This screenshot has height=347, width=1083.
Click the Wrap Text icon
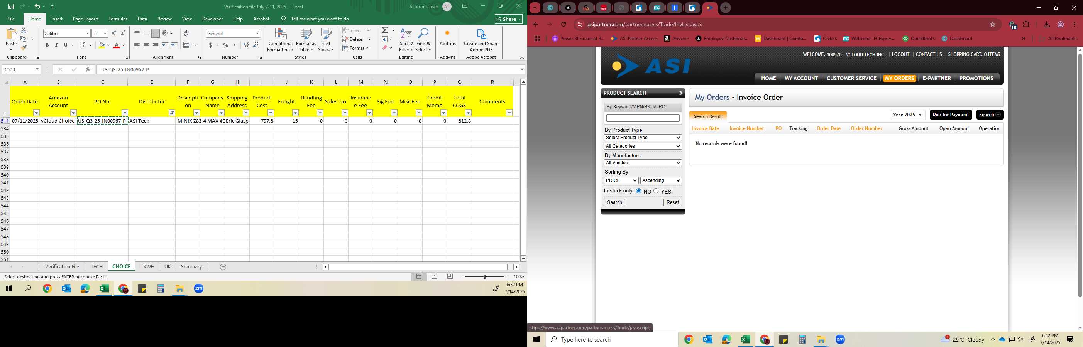[x=186, y=33]
